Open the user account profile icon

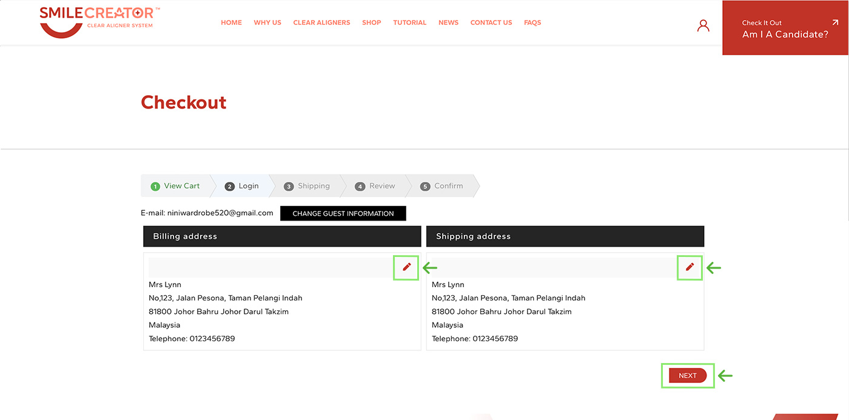point(703,25)
